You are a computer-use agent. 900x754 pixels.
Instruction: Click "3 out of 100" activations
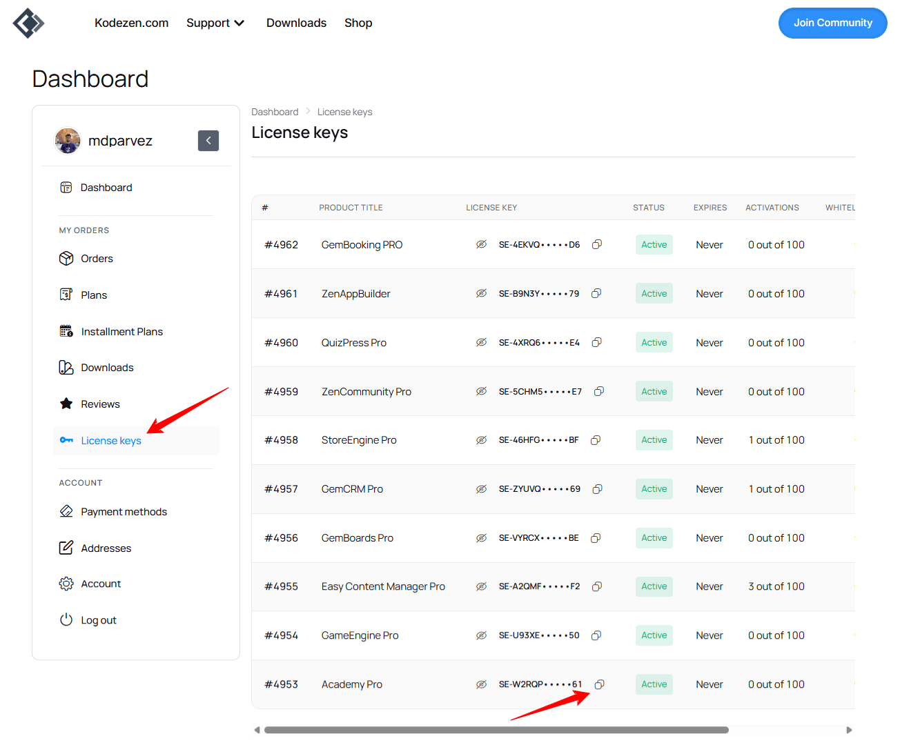(x=776, y=586)
